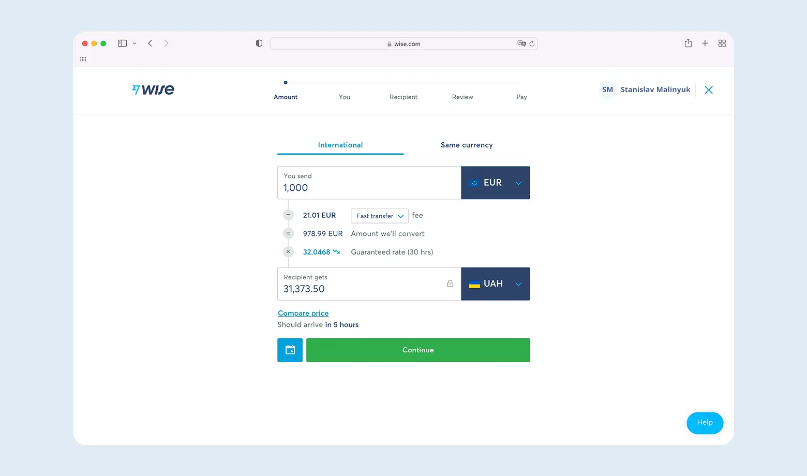Click the lock icon in Recipient gets field
The image size is (807, 476).
[450, 284]
